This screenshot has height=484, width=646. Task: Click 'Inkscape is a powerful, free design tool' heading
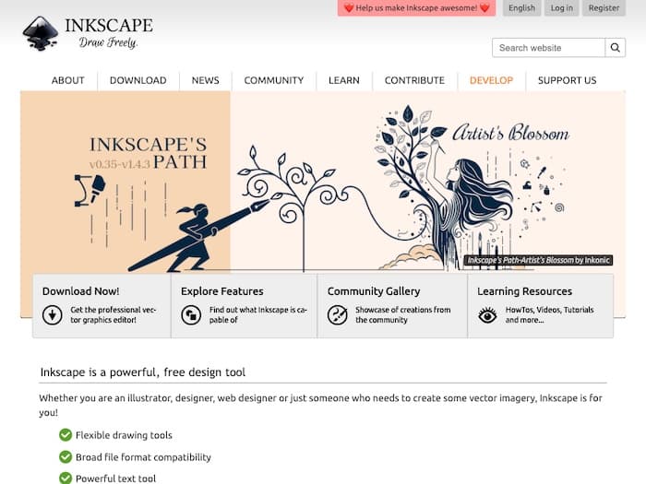point(142,372)
